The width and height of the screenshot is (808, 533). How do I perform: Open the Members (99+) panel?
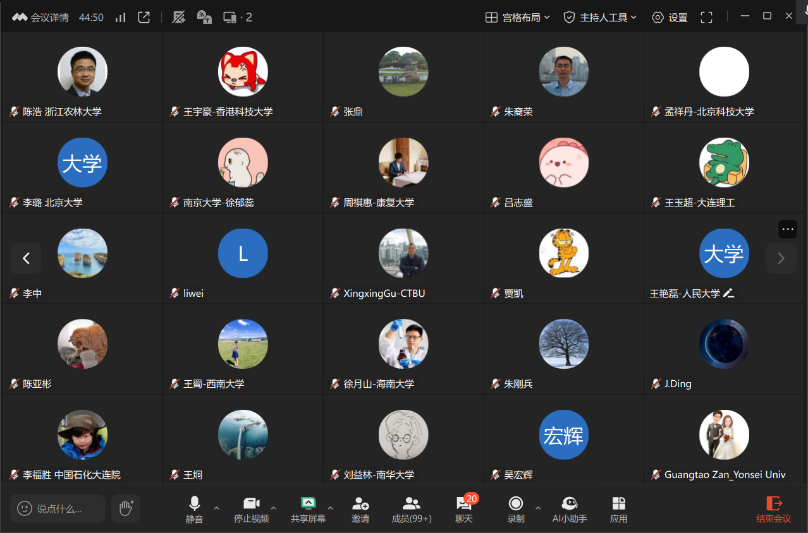click(412, 509)
